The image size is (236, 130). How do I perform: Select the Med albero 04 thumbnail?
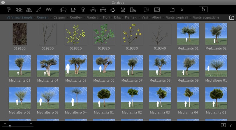pos(76,98)
